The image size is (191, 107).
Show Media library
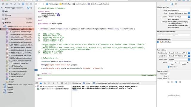click(x=180, y=82)
